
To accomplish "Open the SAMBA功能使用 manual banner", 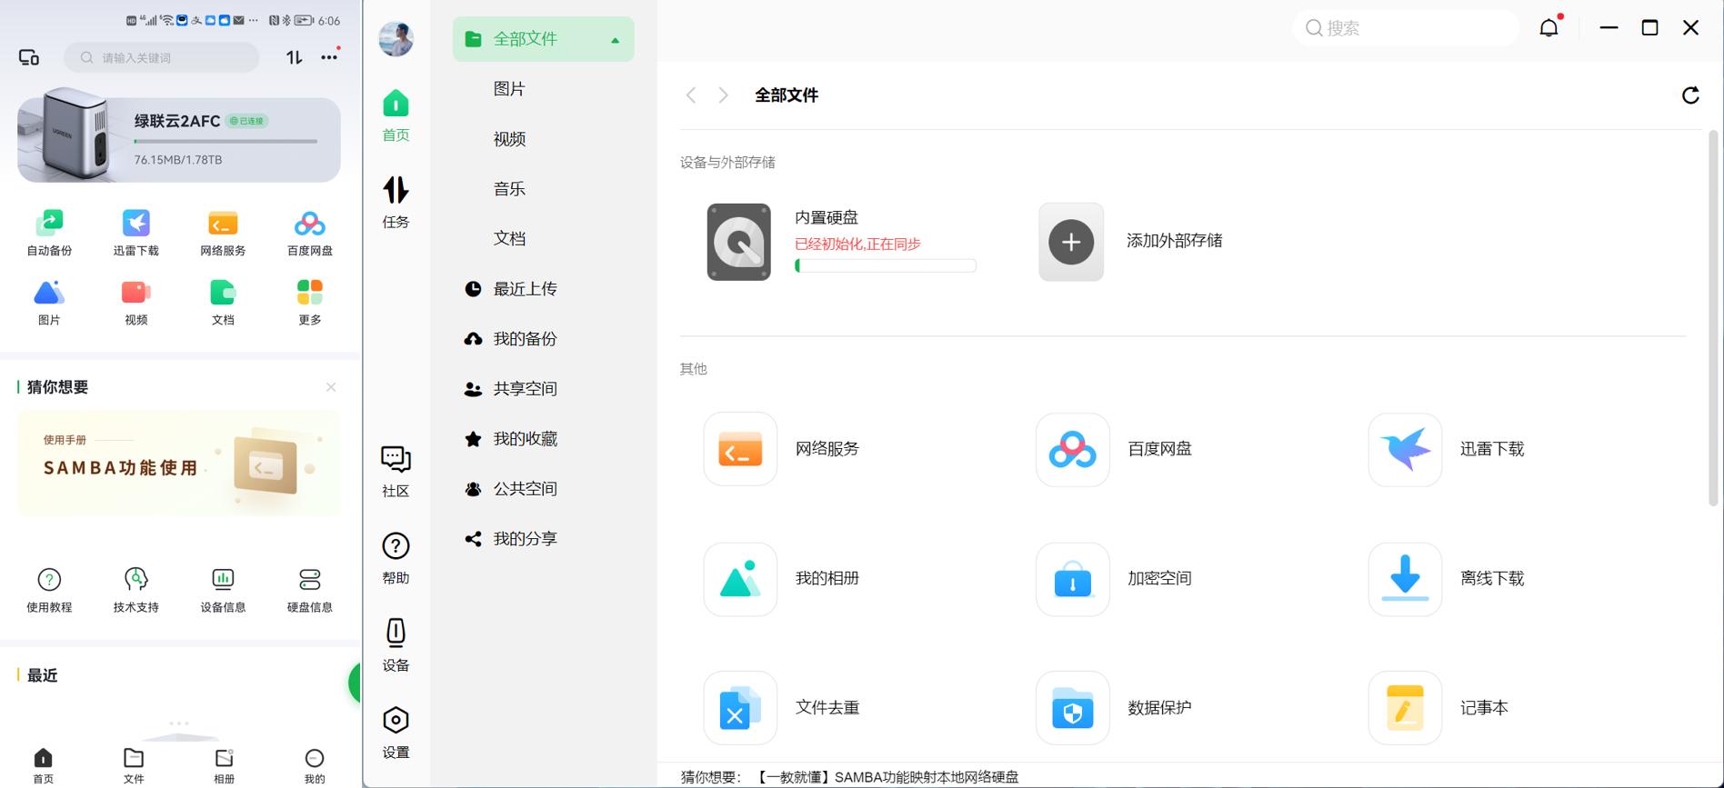I will (178, 464).
